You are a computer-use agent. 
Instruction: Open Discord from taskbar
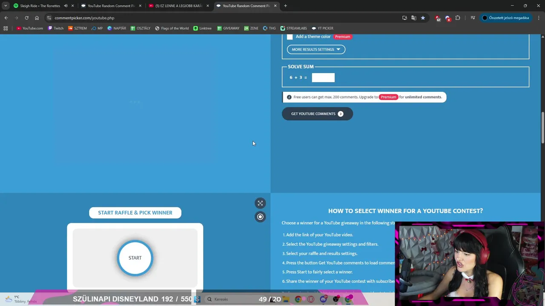[x=324, y=299]
